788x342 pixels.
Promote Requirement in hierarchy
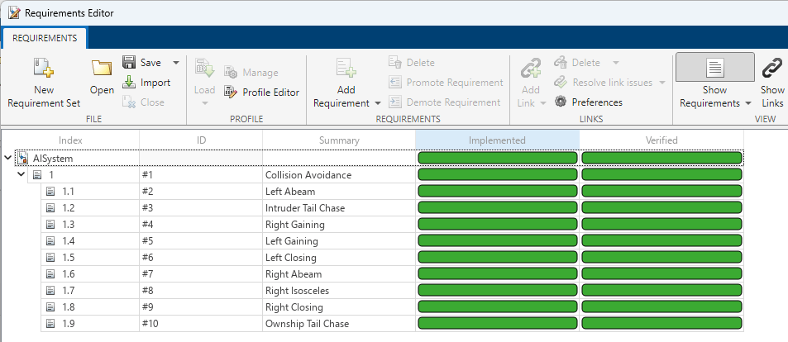(447, 83)
